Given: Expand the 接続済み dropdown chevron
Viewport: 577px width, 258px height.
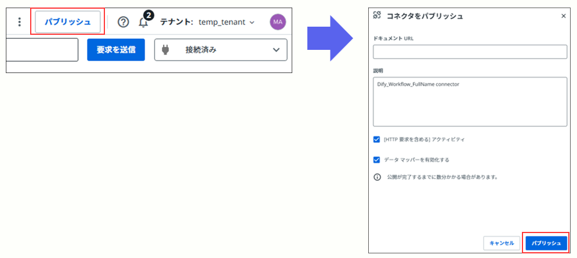Looking at the screenshot, I should pos(276,50).
